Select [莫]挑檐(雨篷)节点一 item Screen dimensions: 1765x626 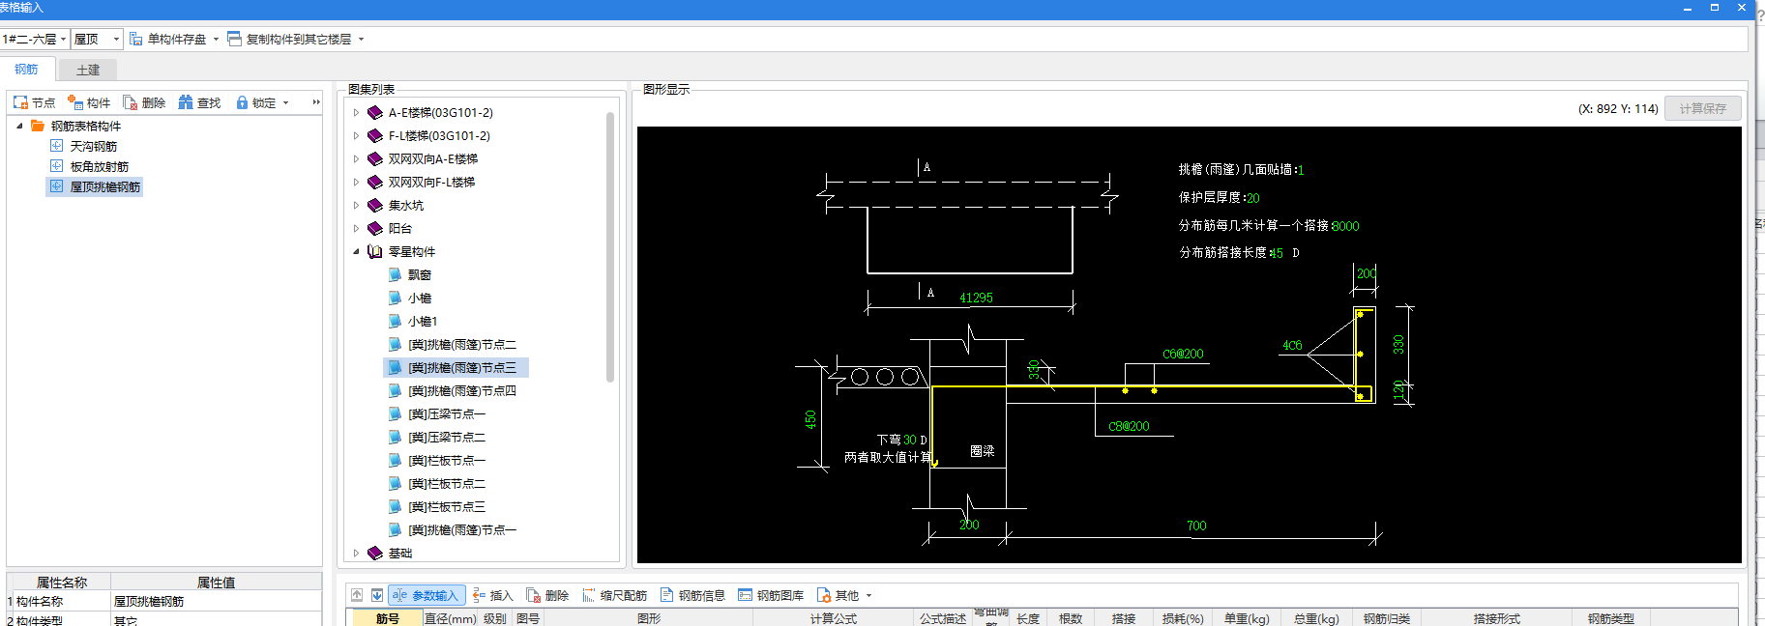[x=461, y=530]
